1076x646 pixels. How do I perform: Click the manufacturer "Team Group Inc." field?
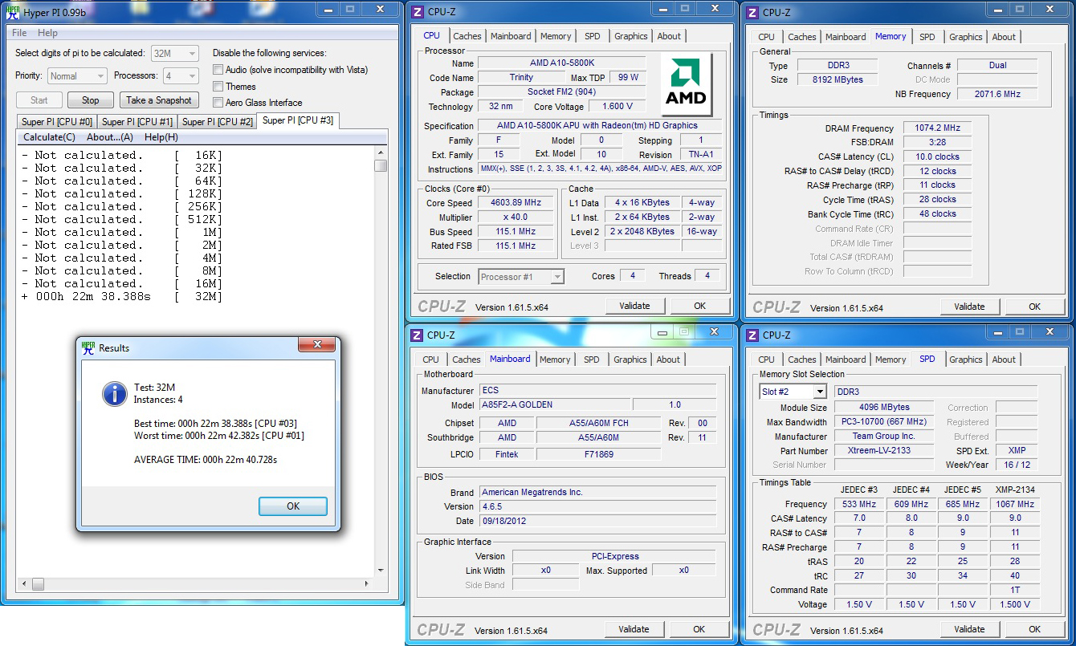(x=883, y=437)
